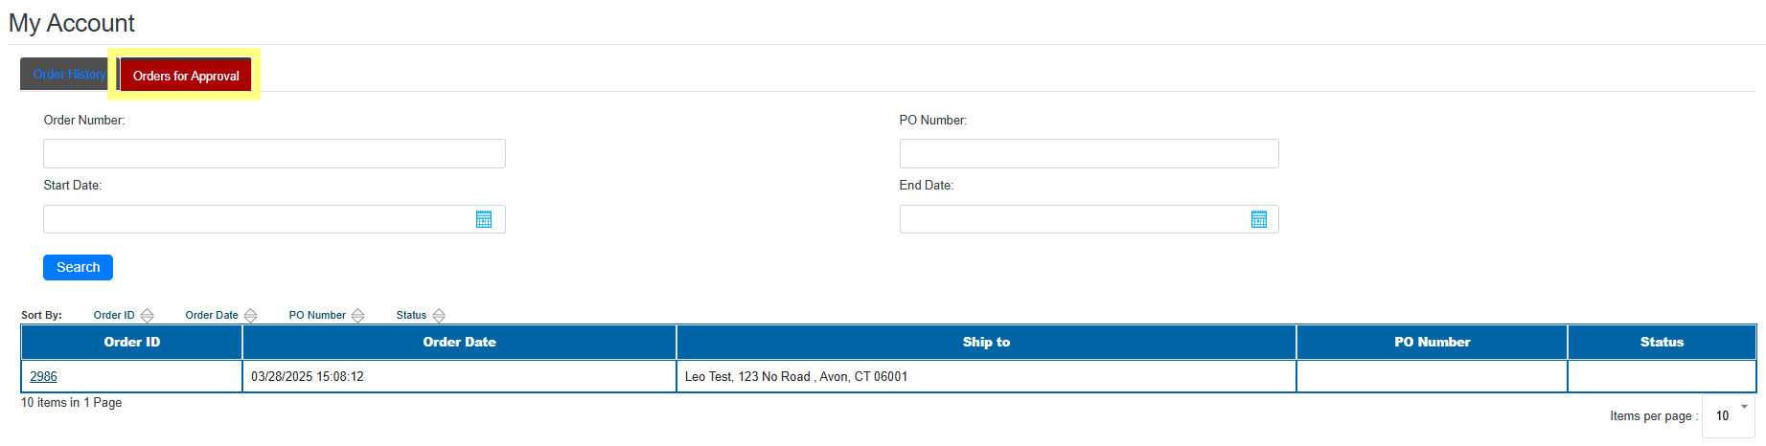The height and width of the screenshot is (446, 1766).
Task: Click the Status column header
Action: click(x=1662, y=342)
